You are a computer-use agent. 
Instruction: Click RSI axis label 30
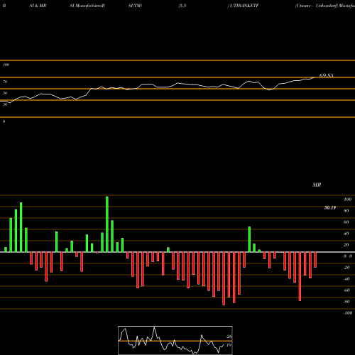[5, 104]
